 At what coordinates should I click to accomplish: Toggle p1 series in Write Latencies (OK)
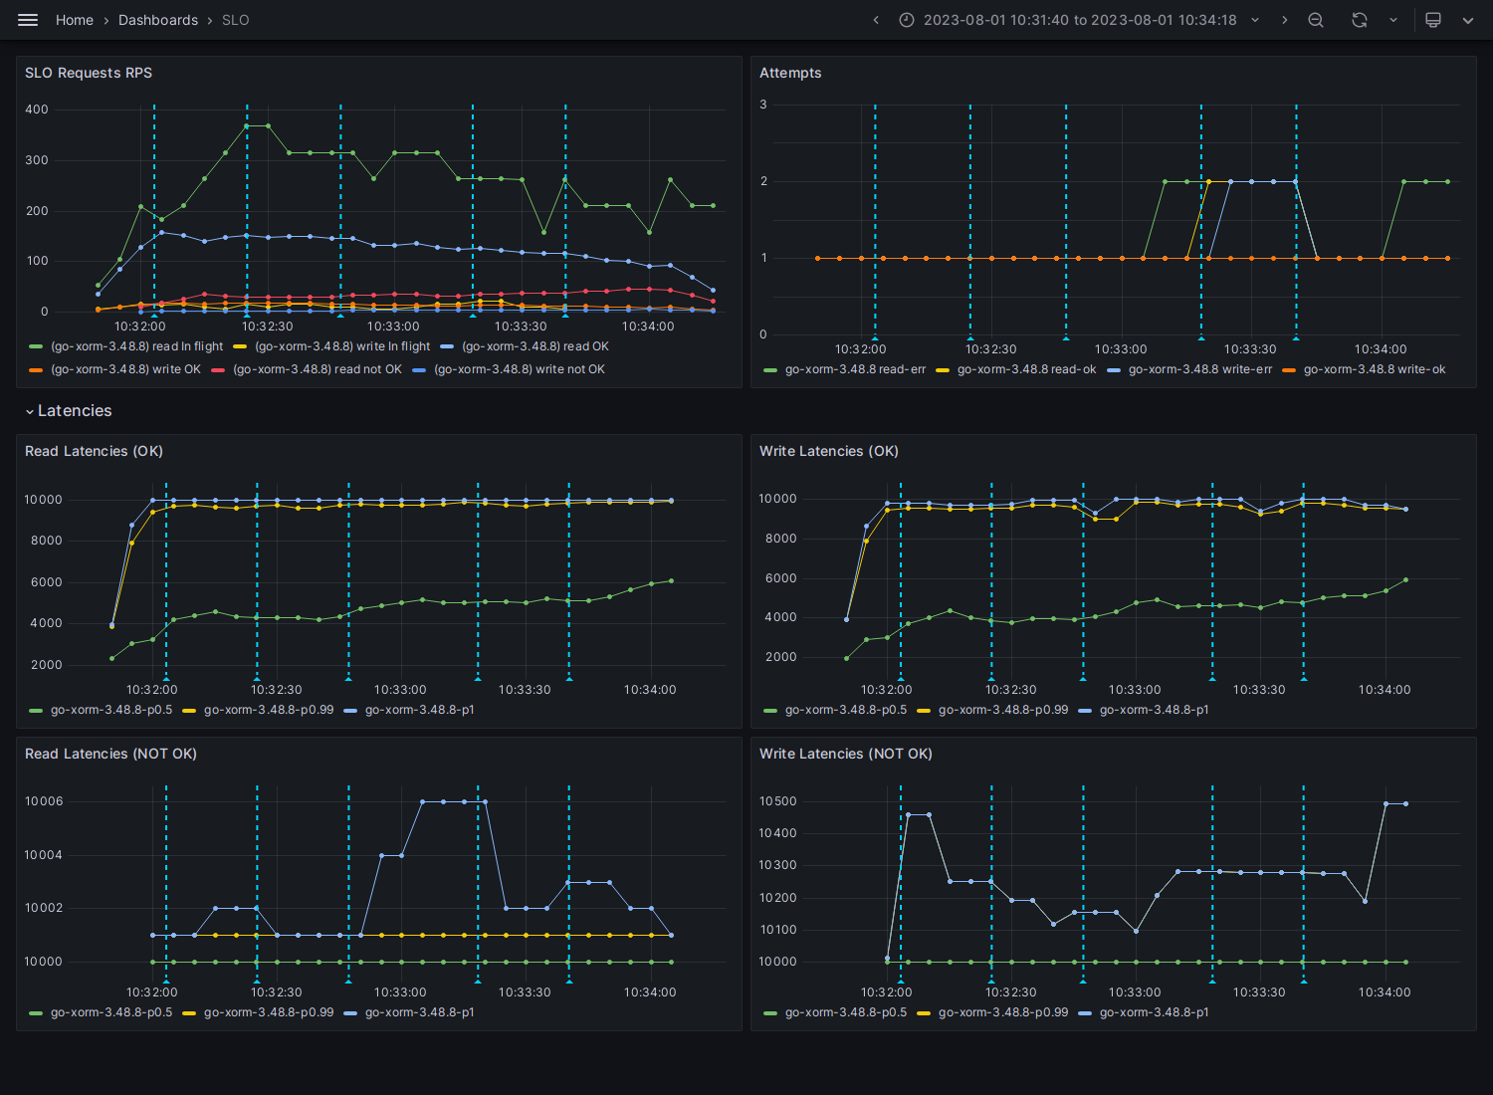(1155, 710)
